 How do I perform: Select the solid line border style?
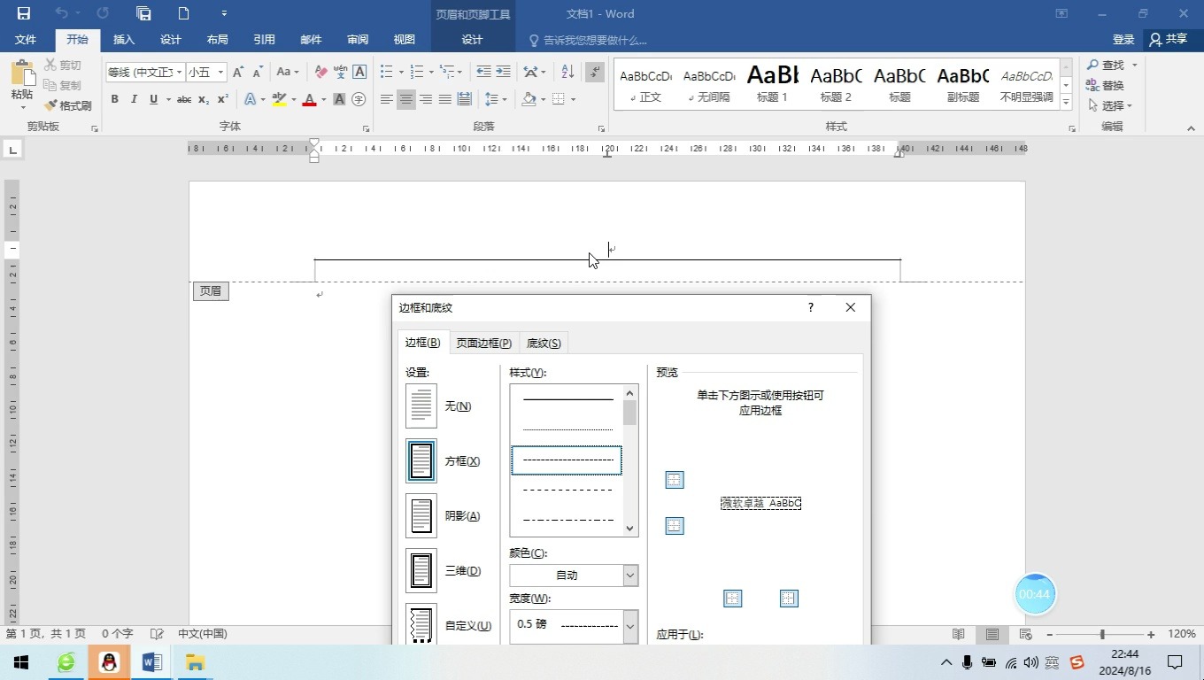coord(567,399)
